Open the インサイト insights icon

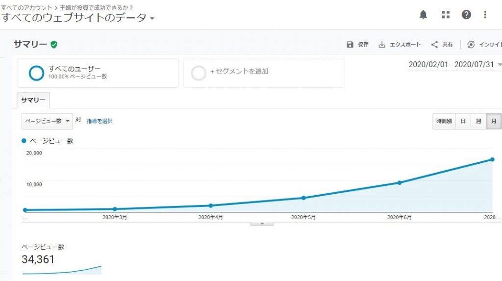[x=471, y=45]
